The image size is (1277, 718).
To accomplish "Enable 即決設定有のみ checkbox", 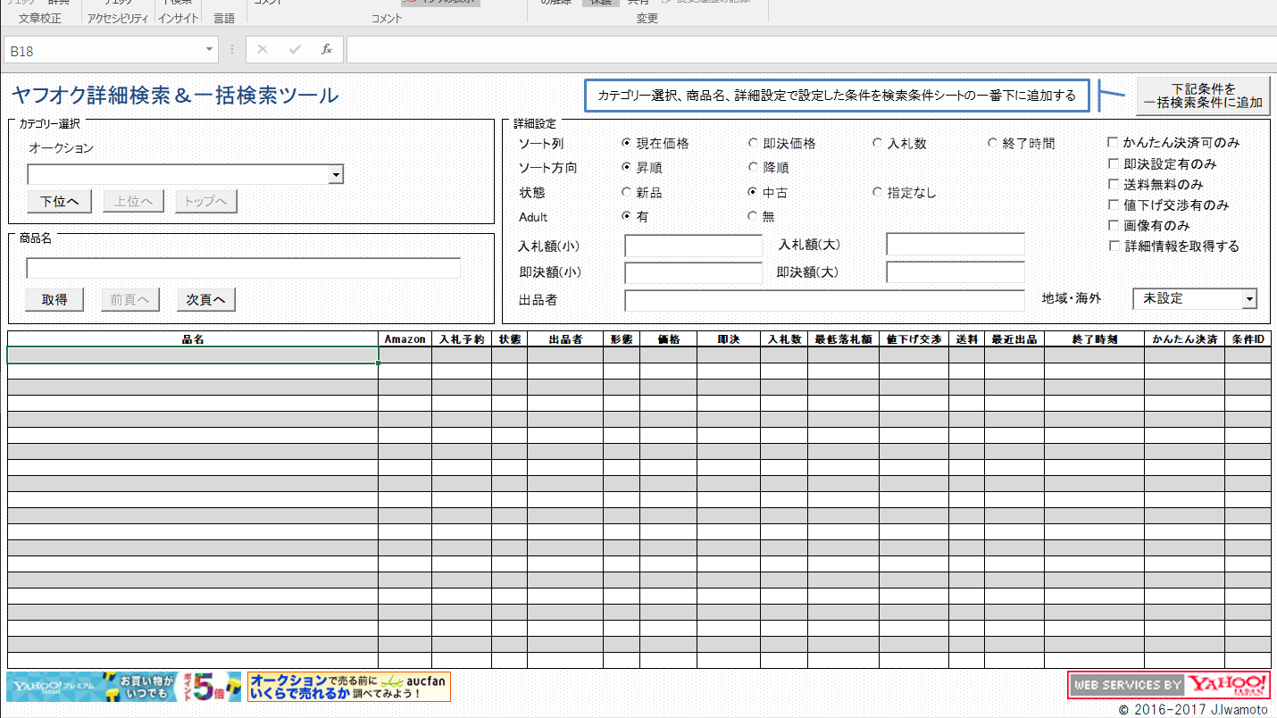I will coord(1113,163).
